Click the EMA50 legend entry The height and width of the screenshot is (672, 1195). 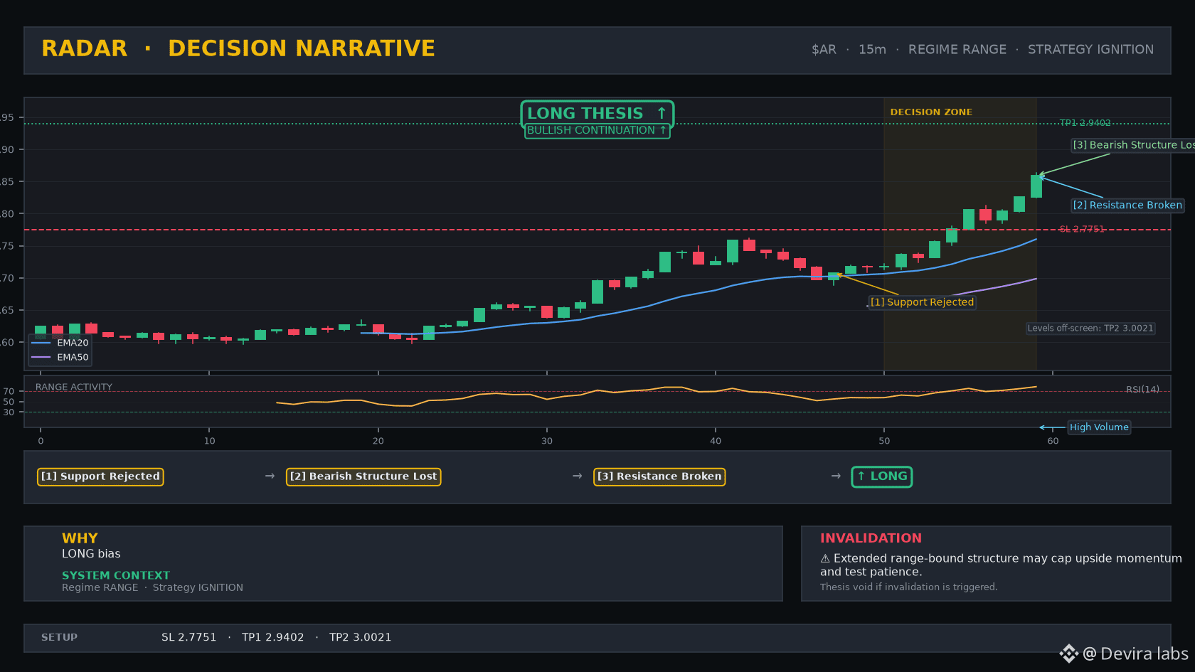(60, 357)
